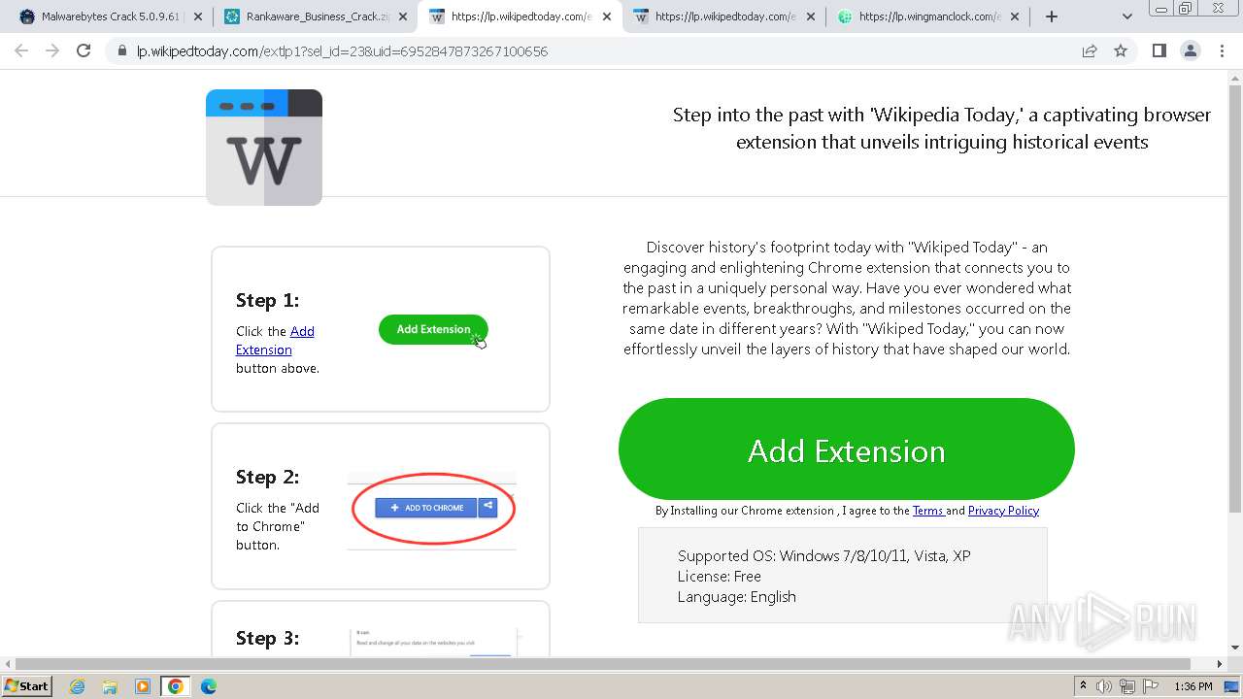Screen dimensions: 1243x699
Task: Expand the tab search dropdown
Action: pyautogui.click(x=1126, y=17)
